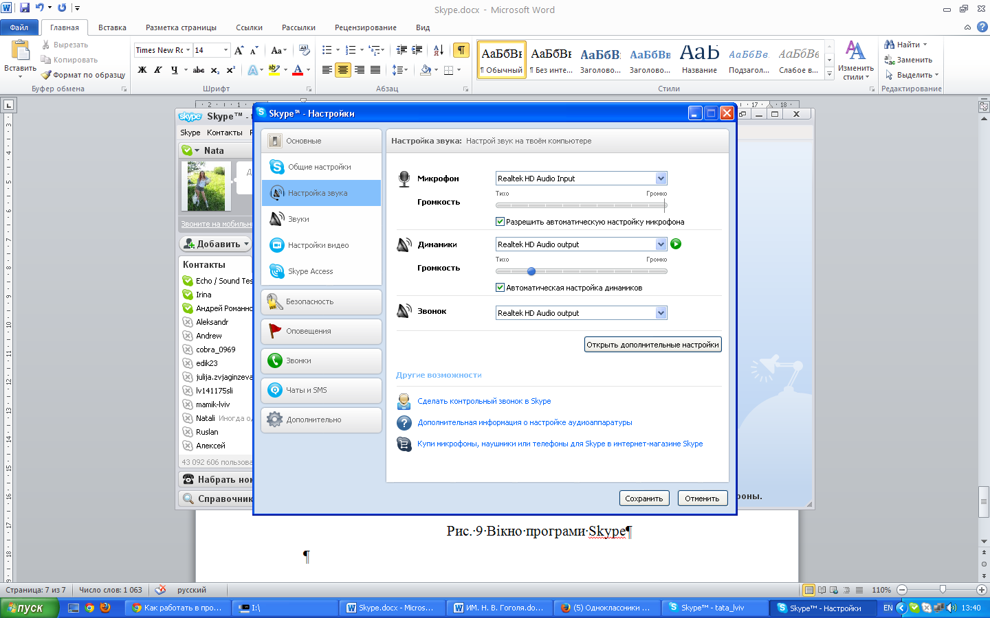Adjust Word zoom slider in status bar
The width and height of the screenshot is (990, 618).
943,590
